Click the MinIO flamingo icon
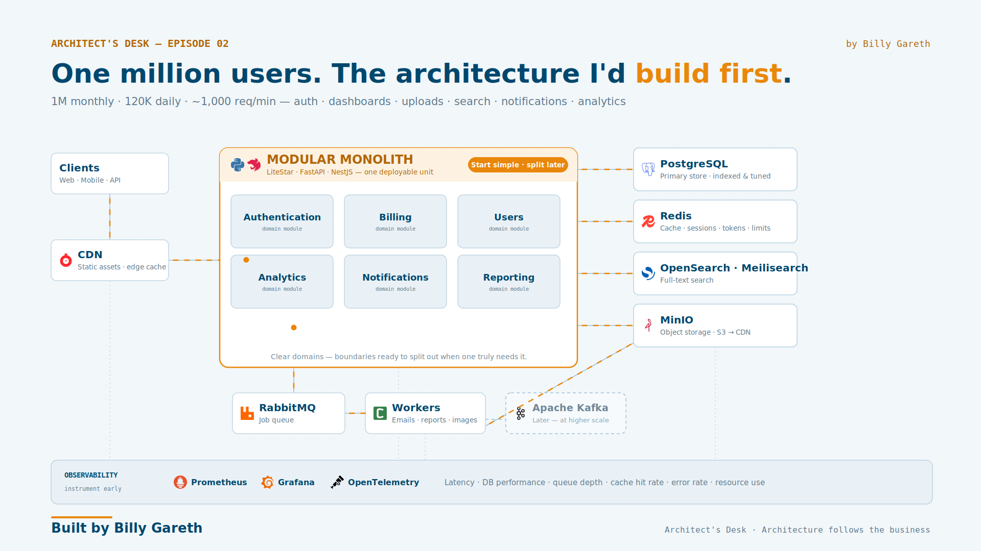Image resolution: width=981 pixels, height=551 pixels. pos(648,325)
